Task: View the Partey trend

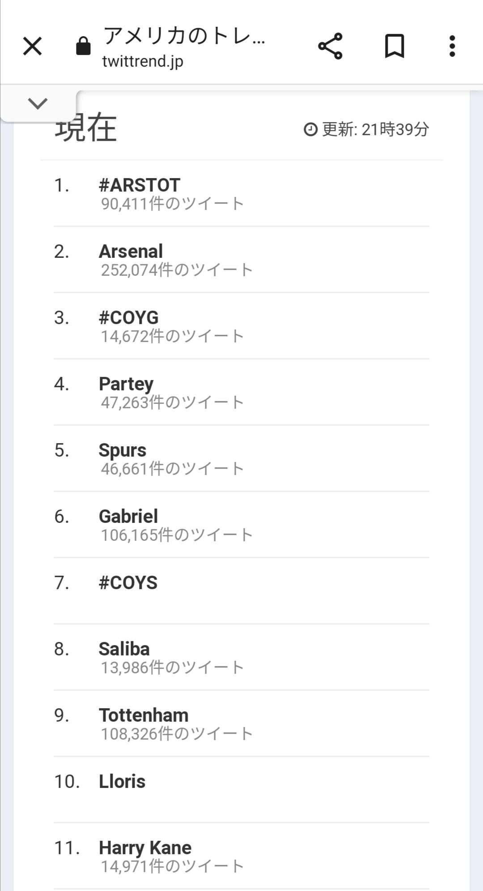Action: (x=126, y=384)
